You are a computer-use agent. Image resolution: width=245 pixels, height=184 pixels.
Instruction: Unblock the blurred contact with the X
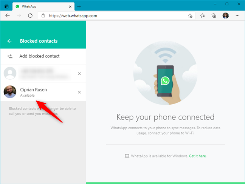[79, 74]
